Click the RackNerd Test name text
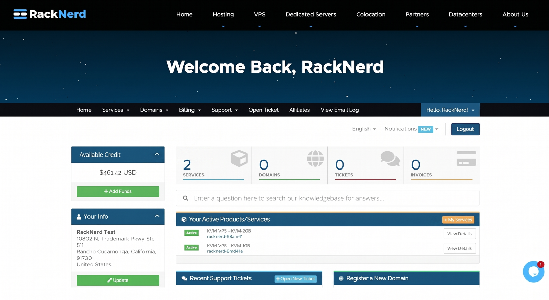The height and width of the screenshot is (300, 549). (x=96, y=232)
